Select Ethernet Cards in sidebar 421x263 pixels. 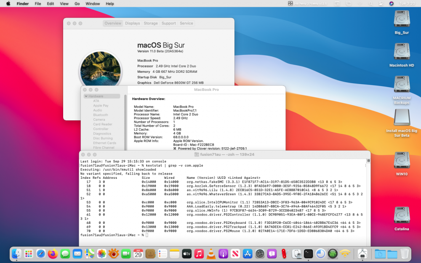[104, 143]
